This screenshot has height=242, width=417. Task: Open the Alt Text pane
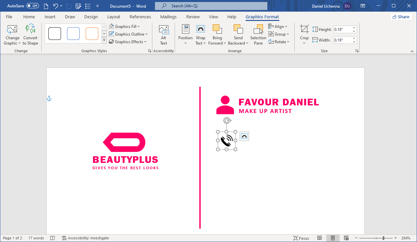163,35
